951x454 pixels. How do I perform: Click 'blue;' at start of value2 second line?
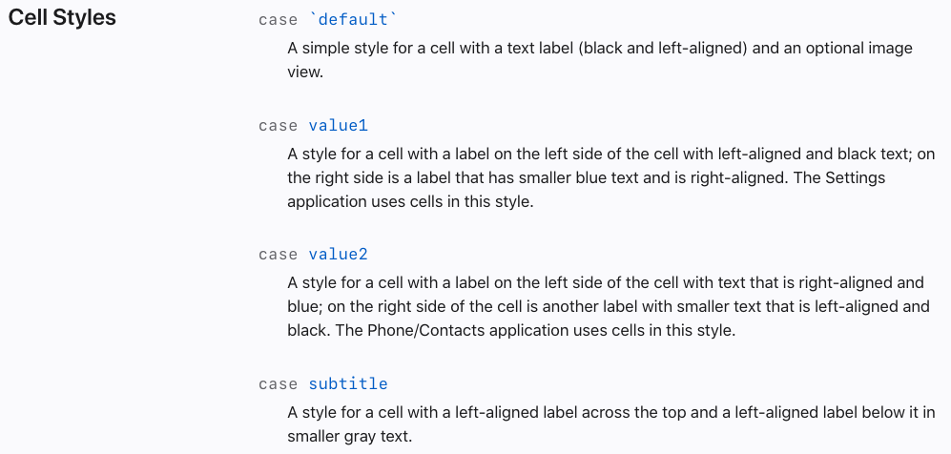(303, 307)
